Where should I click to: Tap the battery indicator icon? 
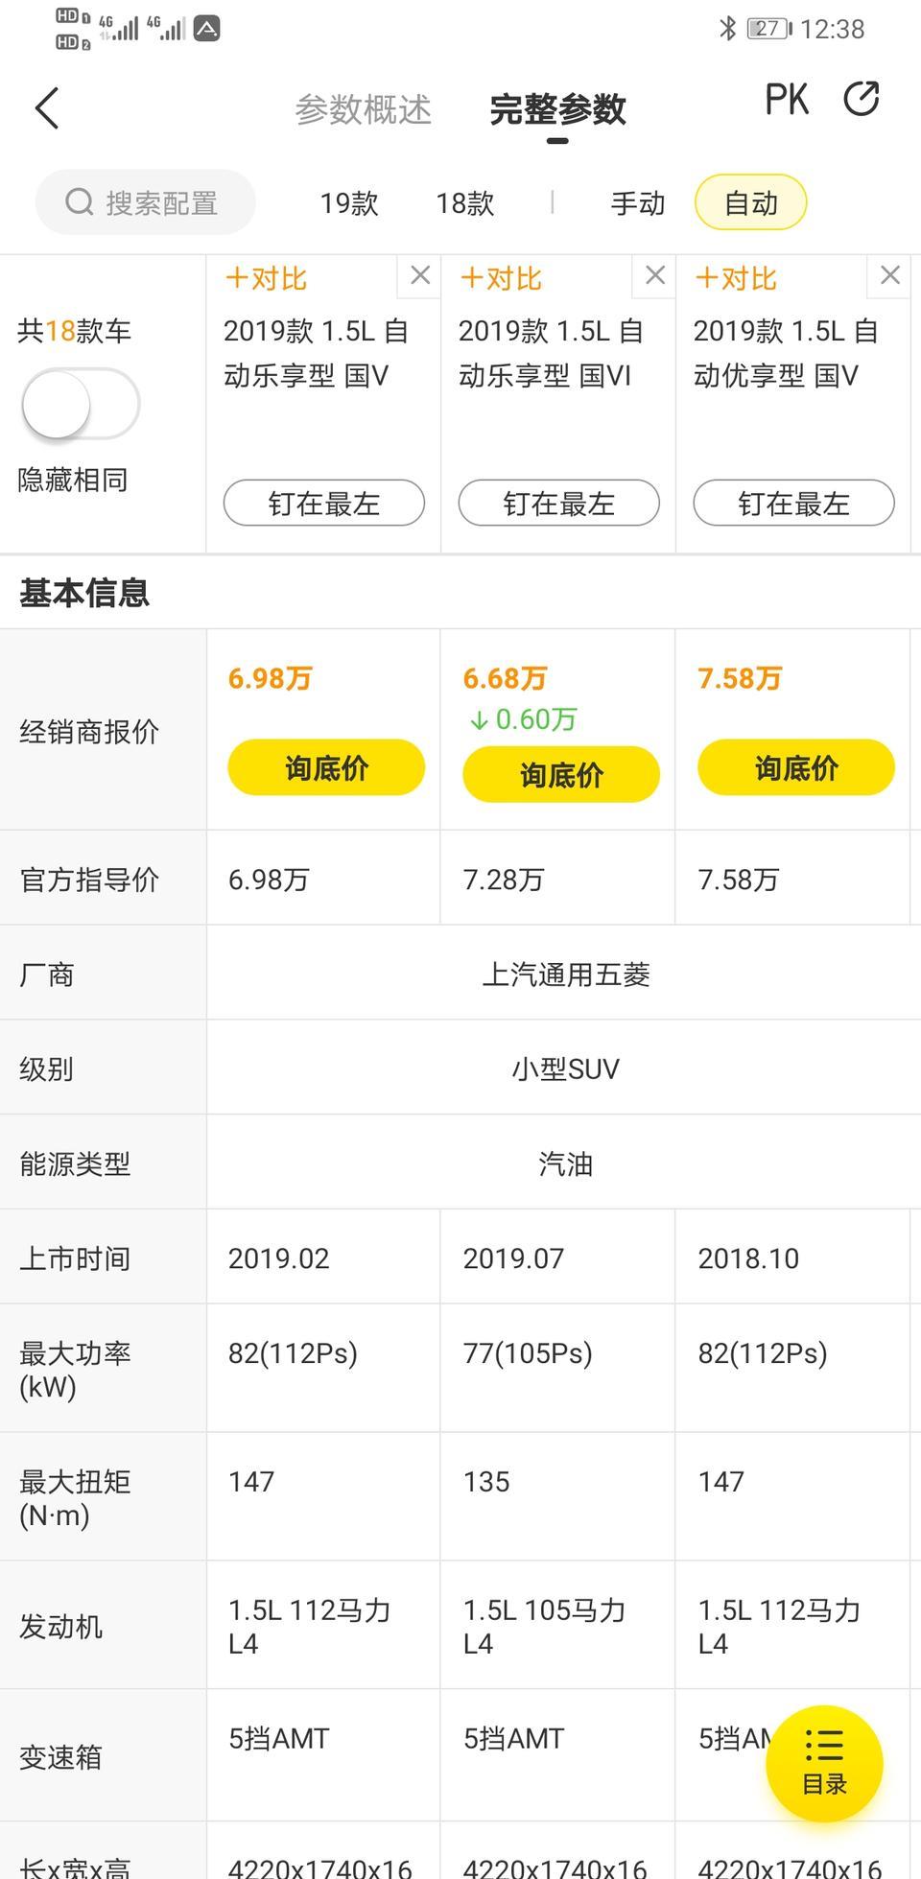(x=769, y=29)
